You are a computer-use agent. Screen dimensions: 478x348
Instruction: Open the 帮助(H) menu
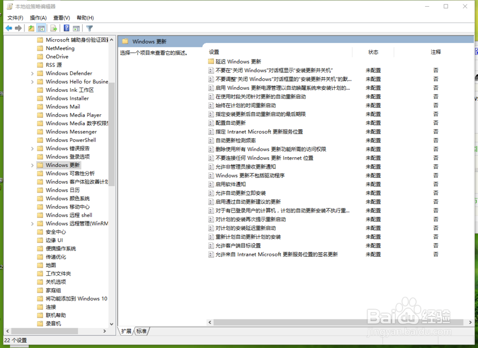coord(85,18)
